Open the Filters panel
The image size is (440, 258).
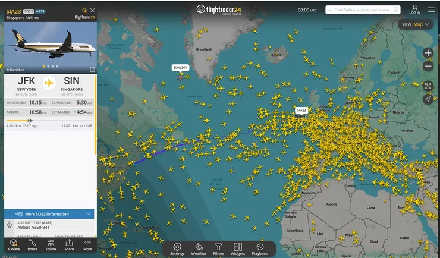[218, 249]
